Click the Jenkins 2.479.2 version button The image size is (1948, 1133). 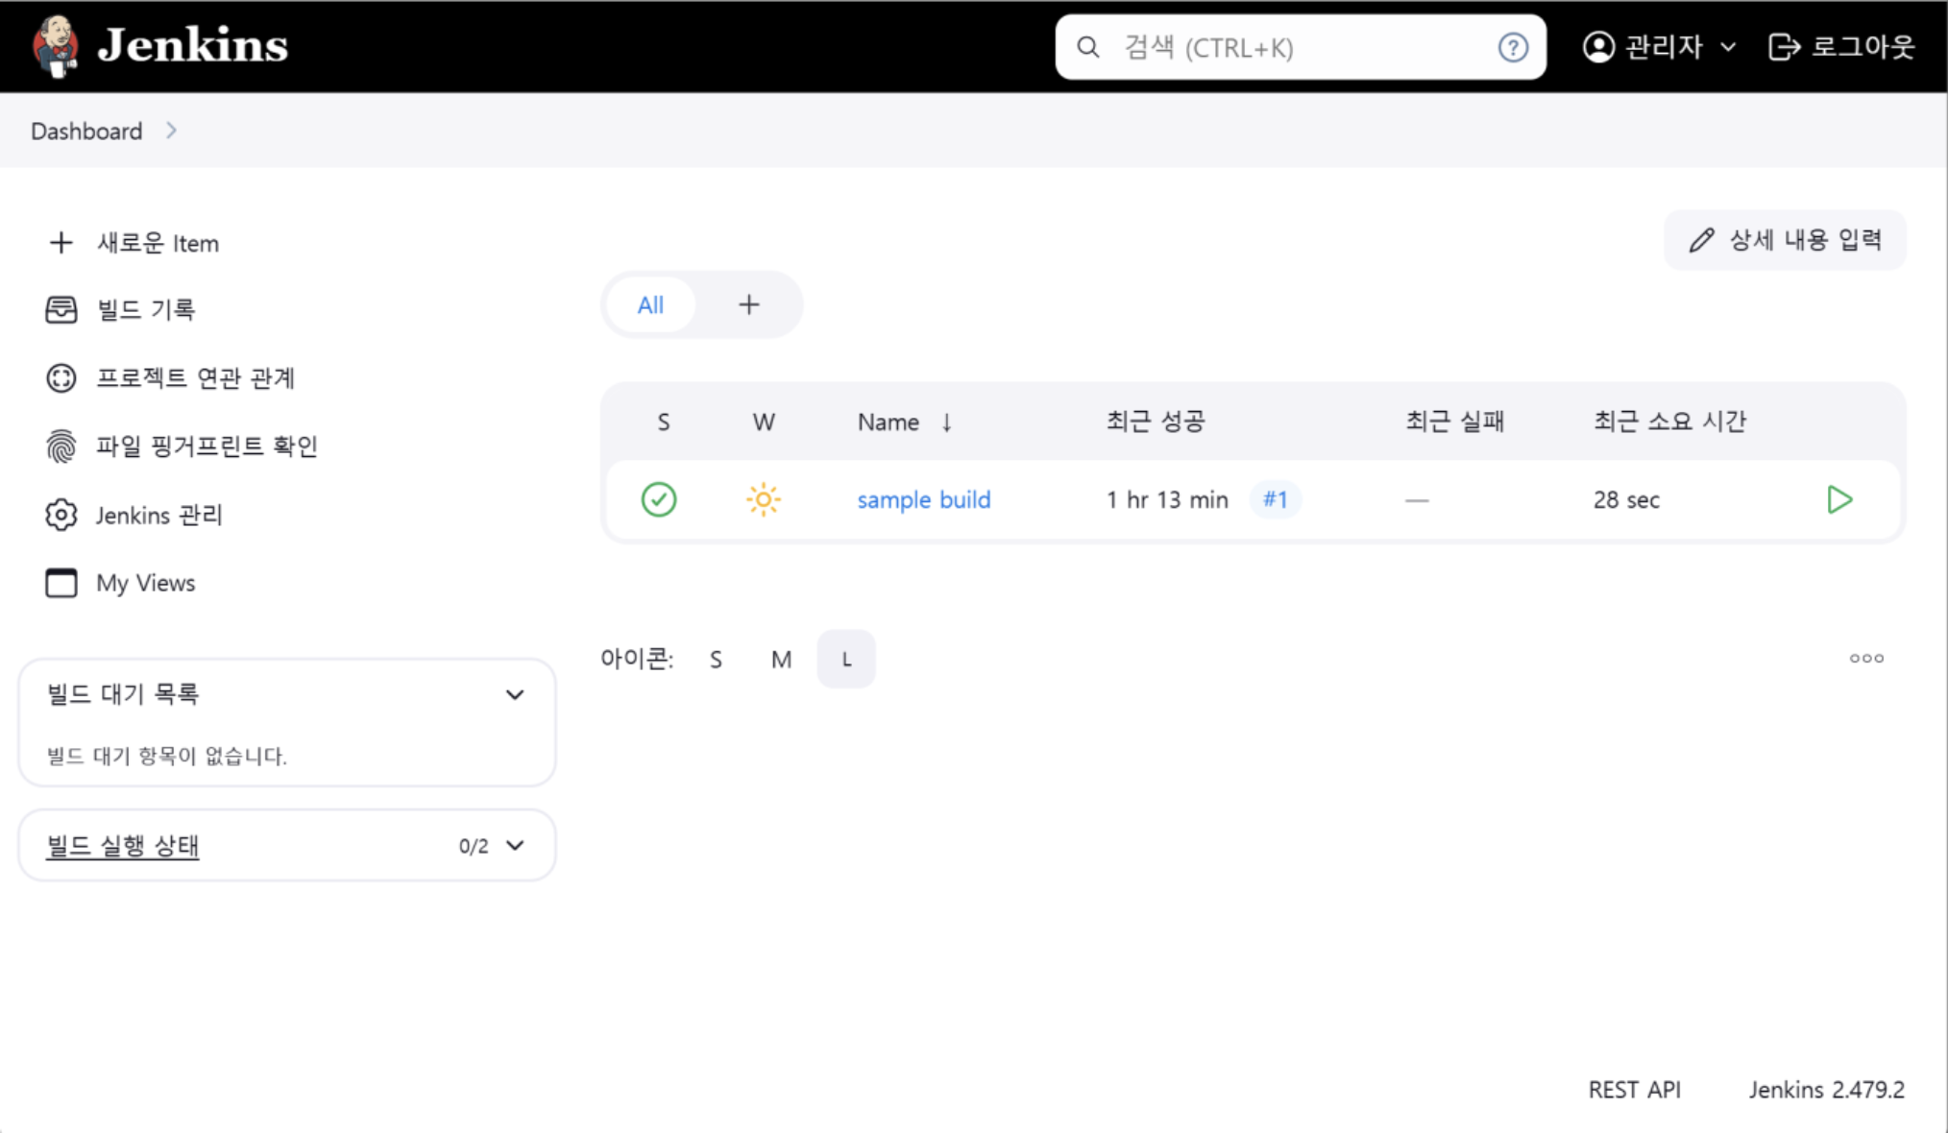pos(1827,1090)
